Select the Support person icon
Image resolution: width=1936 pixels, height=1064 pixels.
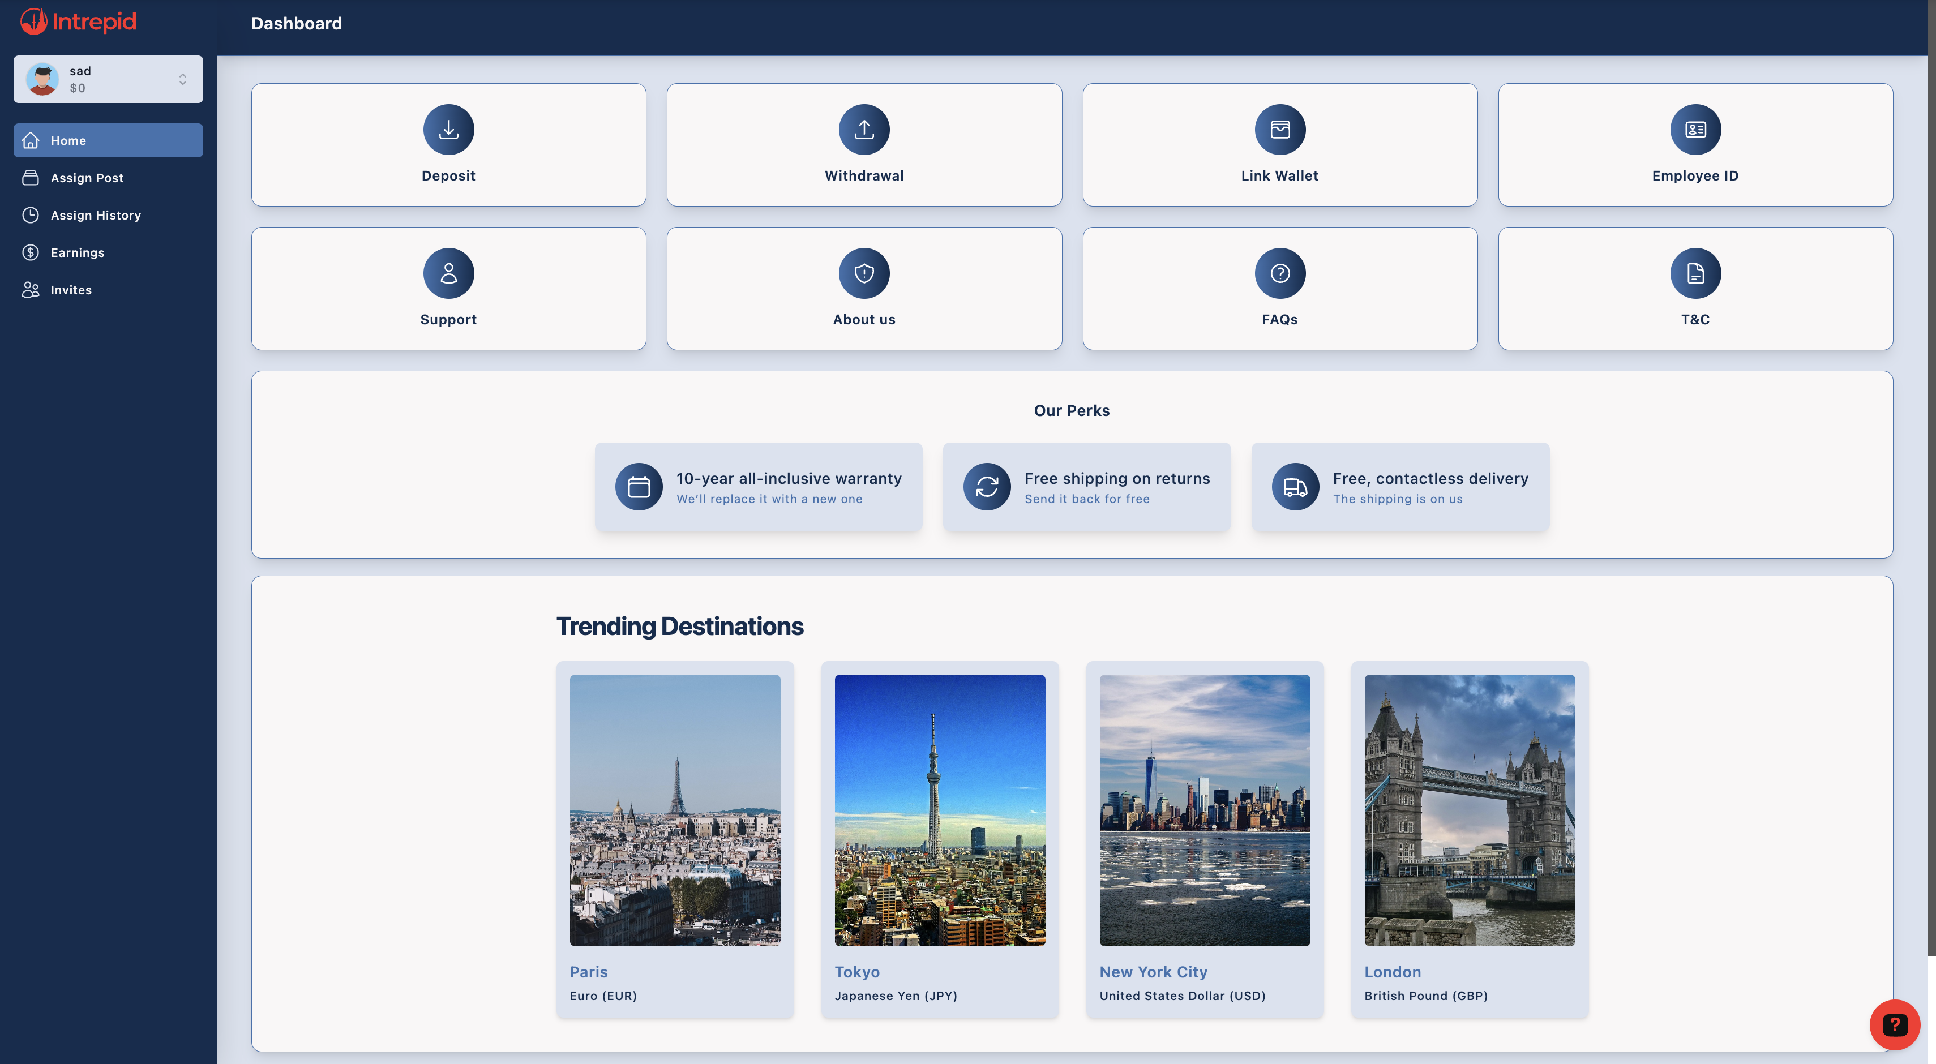[448, 273]
